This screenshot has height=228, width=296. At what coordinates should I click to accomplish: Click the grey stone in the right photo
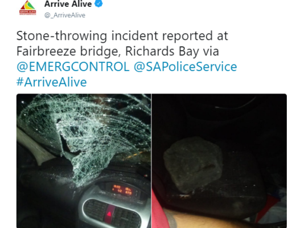click(192, 164)
